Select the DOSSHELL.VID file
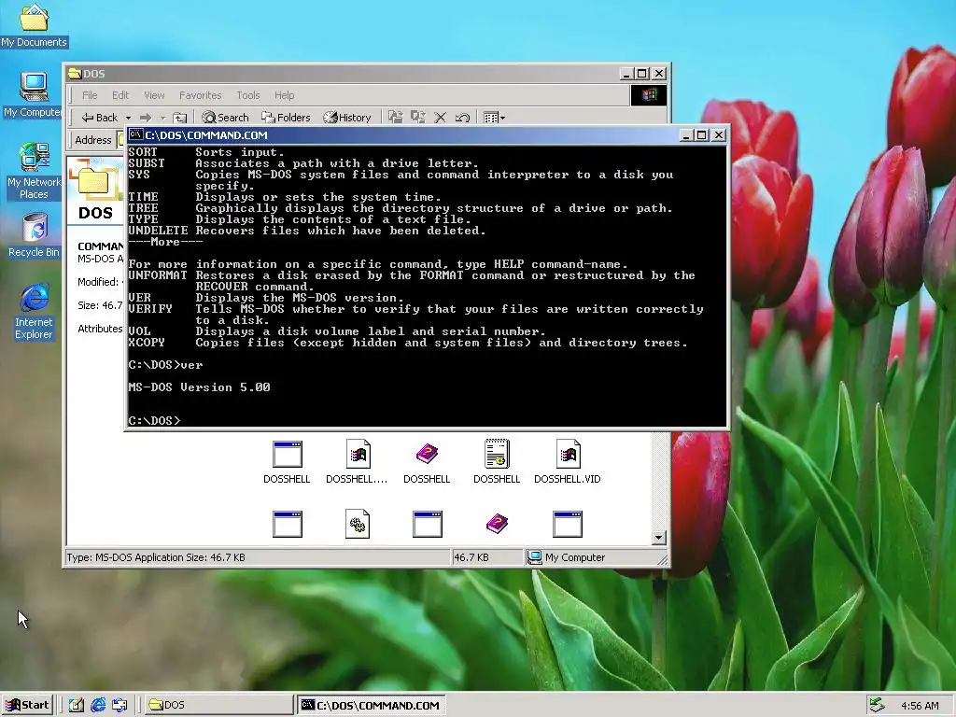This screenshot has height=717, width=956. pyautogui.click(x=568, y=461)
